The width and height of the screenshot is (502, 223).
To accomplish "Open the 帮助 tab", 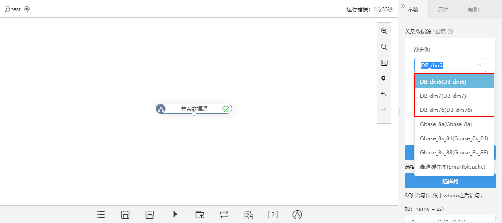I will (473, 10).
